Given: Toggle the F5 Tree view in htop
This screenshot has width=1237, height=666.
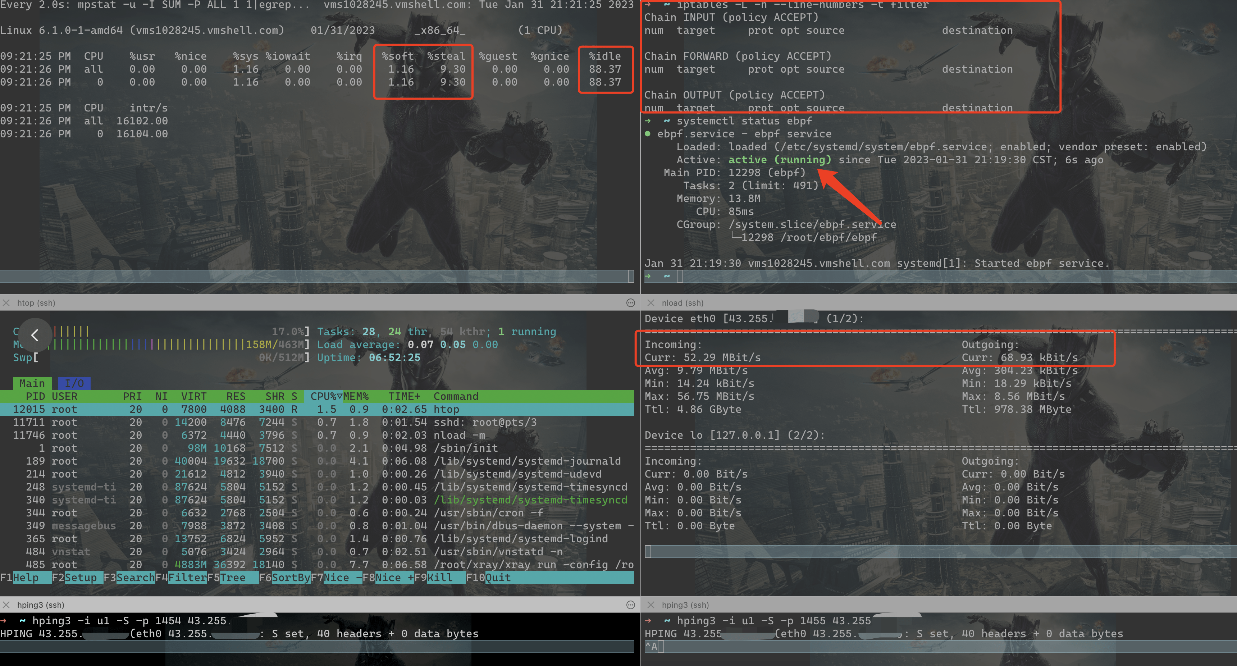Looking at the screenshot, I should click(x=232, y=578).
